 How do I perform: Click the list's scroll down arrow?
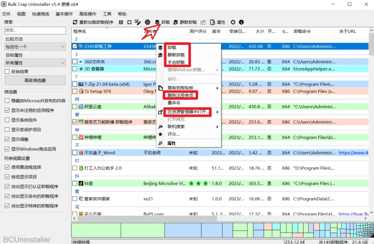(x=371, y=212)
